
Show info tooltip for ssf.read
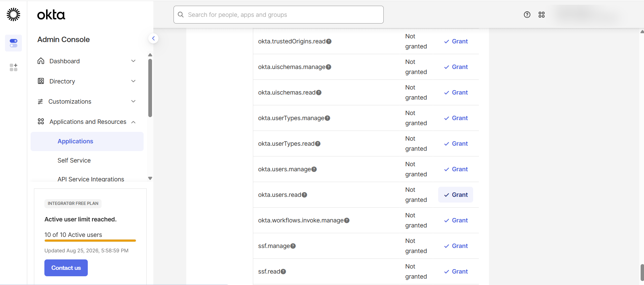[283, 272]
